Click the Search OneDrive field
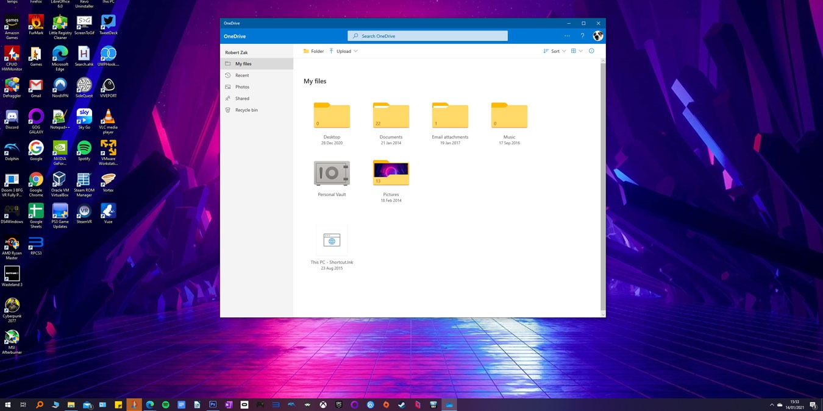 pos(427,35)
